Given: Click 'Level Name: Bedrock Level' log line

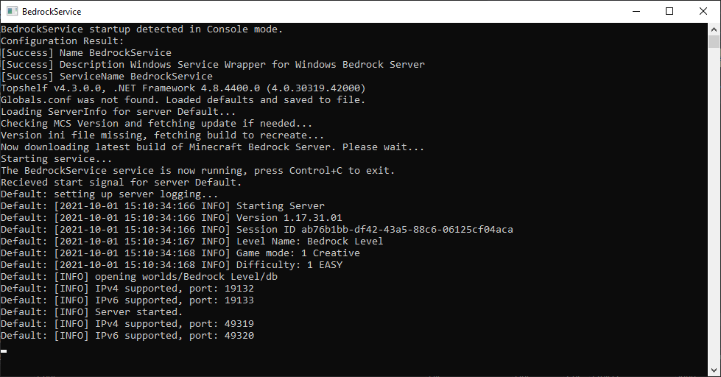Looking at the screenshot, I should (191, 242).
